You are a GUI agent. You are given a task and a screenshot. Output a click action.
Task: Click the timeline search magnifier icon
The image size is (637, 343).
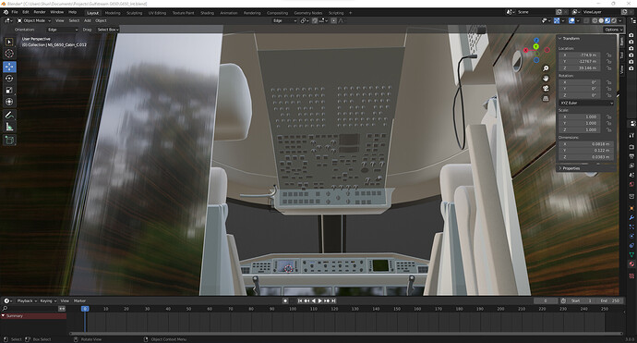pos(5,309)
